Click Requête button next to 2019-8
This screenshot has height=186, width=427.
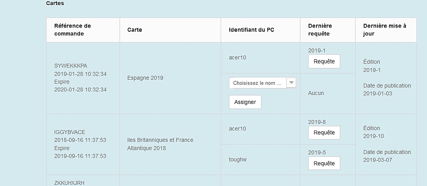click(324, 133)
